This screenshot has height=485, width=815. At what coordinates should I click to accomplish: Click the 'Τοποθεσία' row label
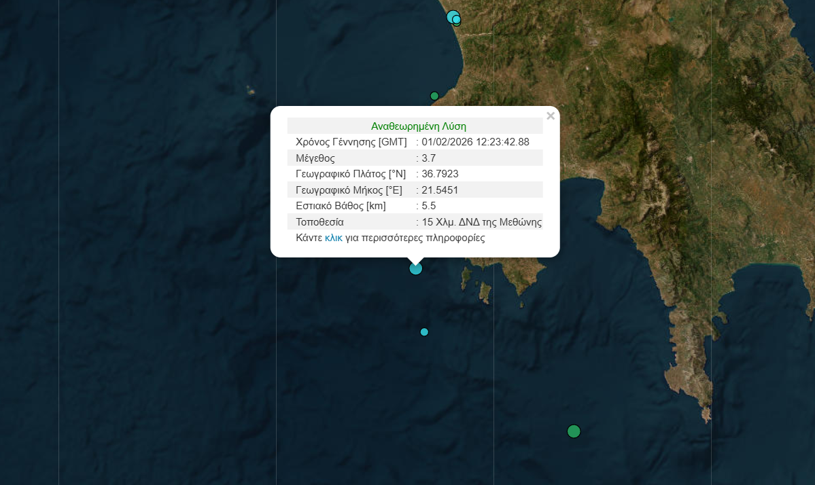click(319, 222)
